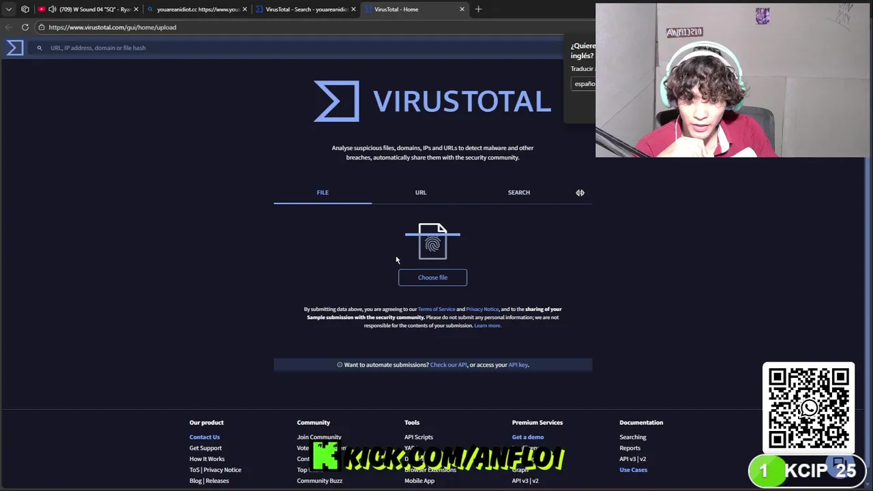Image resolution: width=873 pixels, height=491 pixels.
Task: Click the Contact Us footer link
Action: coord(205,437)
